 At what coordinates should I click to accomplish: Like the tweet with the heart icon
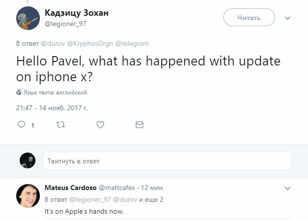point(100,125)
